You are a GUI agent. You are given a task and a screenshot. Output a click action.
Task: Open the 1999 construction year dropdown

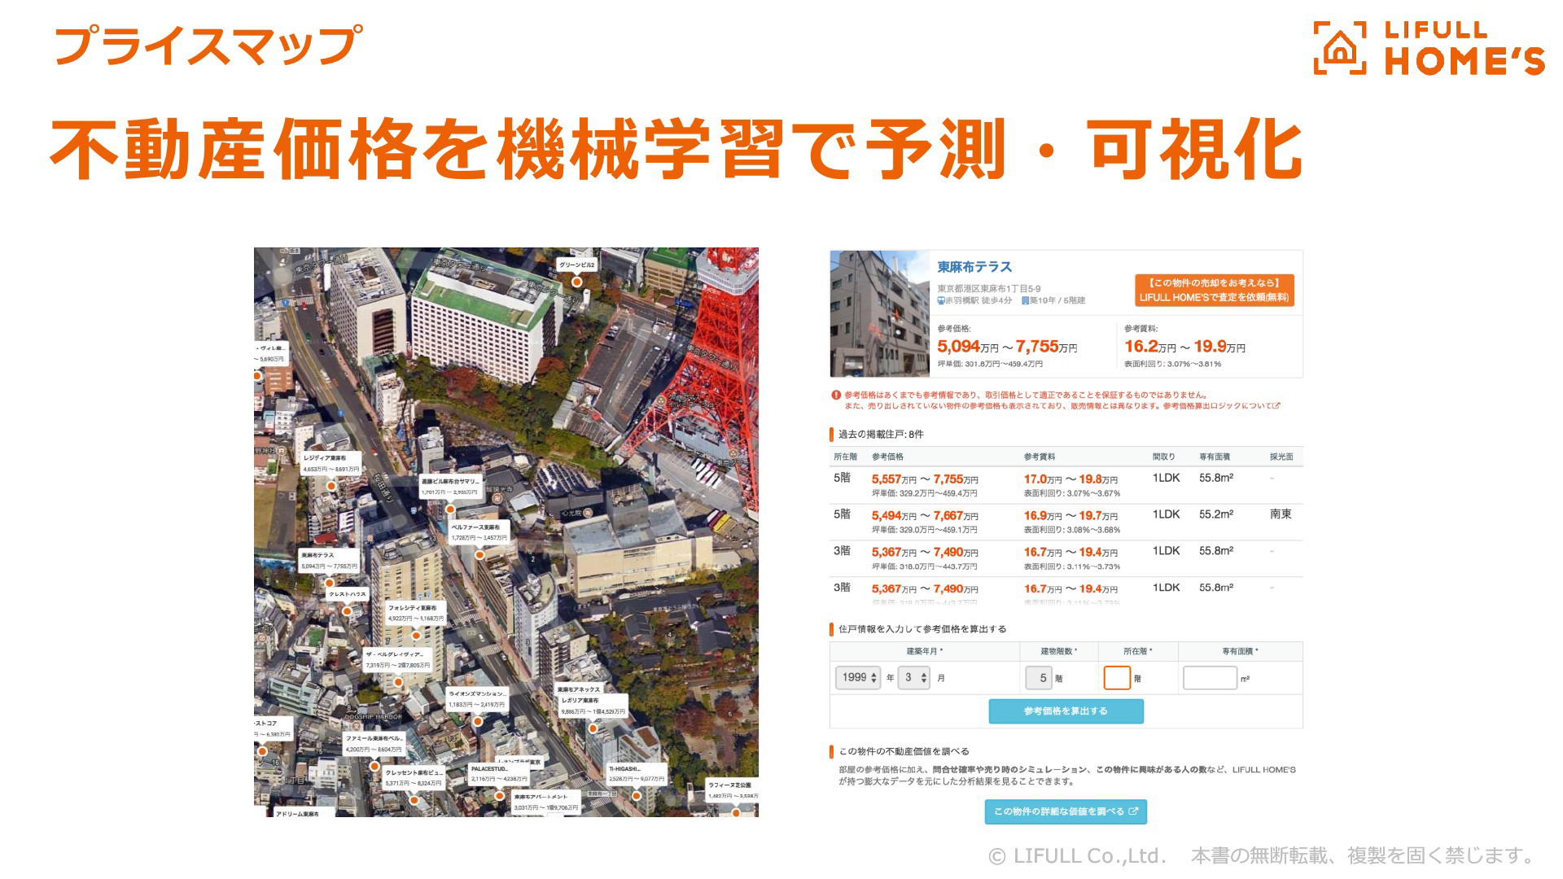[858, 677]
